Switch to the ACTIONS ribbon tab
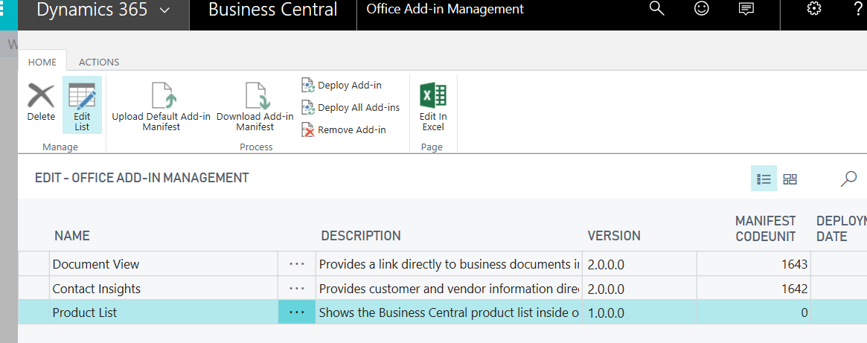Viewport: 867px width, 343px height. (x=99, y=62)
